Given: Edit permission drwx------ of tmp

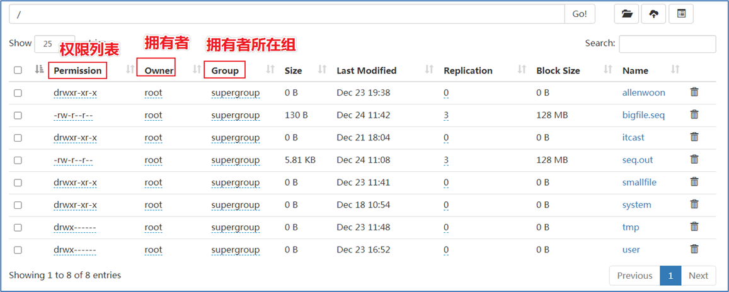Looking at the screenshot, I should (x=75, y=227).
